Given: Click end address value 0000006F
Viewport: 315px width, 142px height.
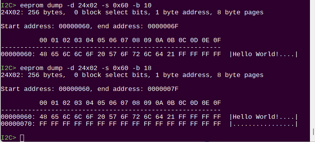Looking at the screenshot, I should pyautogui.click(x=163, y=26).
